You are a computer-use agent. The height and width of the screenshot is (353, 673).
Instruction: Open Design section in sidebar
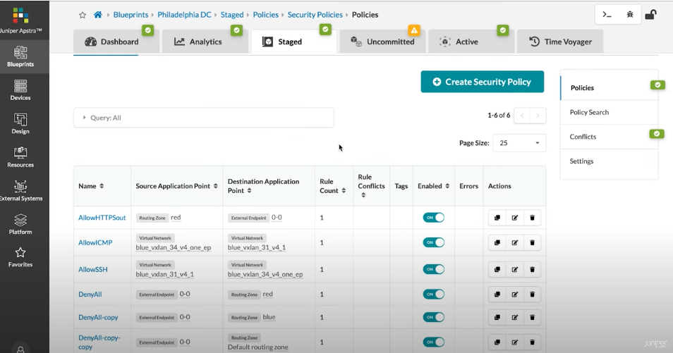tap(20, 123)
